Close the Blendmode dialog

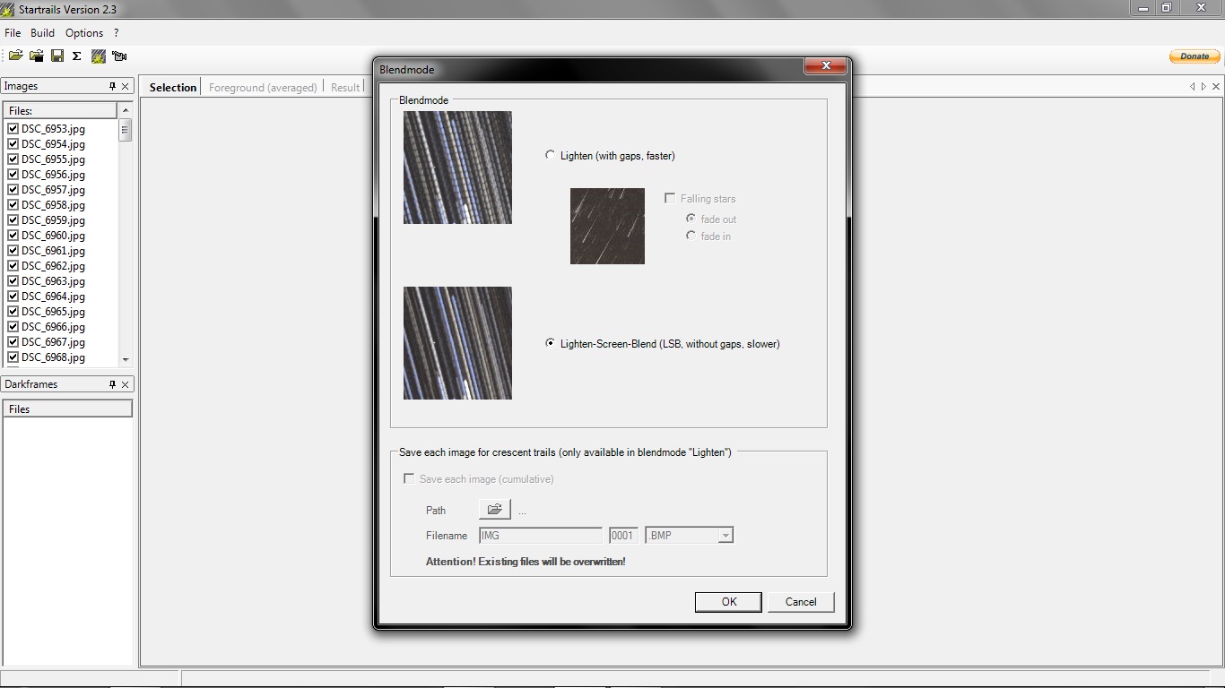825,66
